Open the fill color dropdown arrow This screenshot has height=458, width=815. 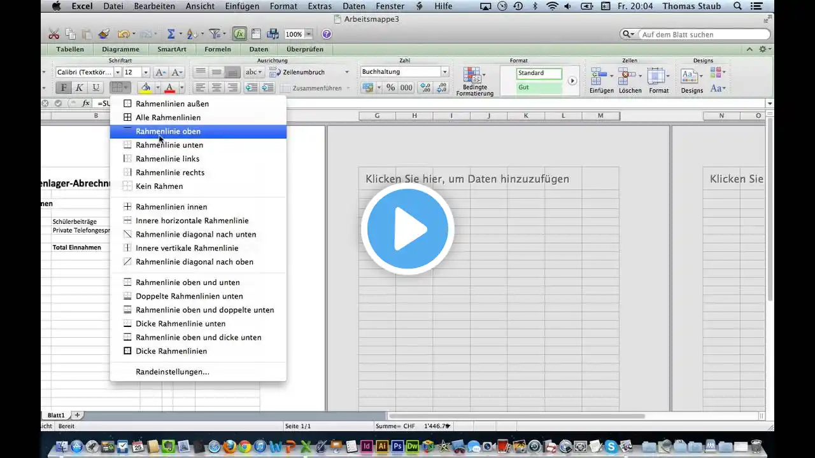[157, 88]
